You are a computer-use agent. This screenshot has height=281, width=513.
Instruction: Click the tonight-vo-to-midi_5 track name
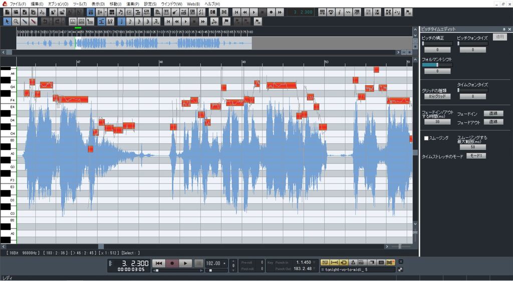347,269
